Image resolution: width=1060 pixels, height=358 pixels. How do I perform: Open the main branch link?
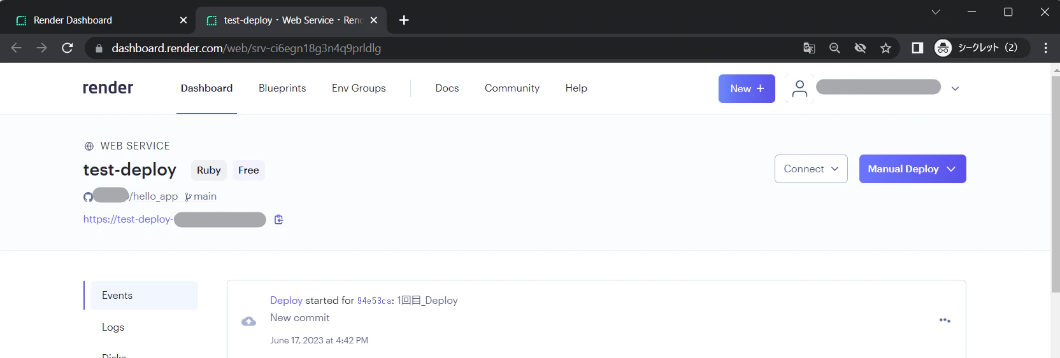[x=205, y=196]
